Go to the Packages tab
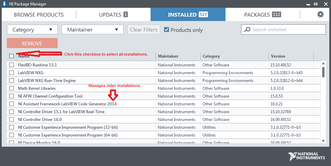The image size is (331, 166). (x=262, y=15)
